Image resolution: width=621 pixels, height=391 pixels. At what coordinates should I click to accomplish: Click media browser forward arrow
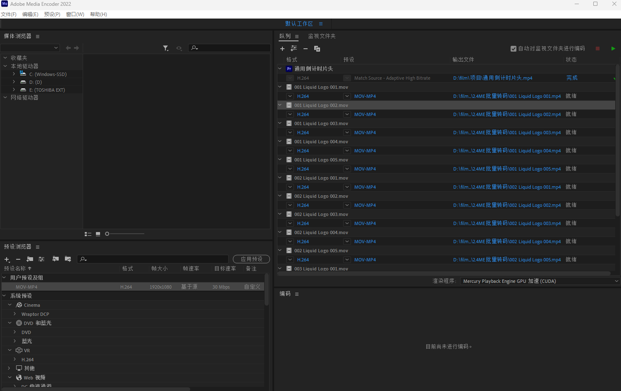click(x=76, y=48)
